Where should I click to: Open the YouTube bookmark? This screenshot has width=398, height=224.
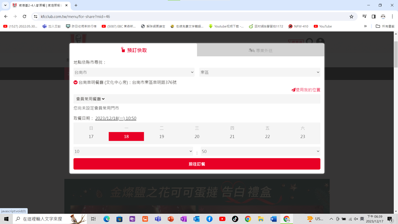click(323, 26)
